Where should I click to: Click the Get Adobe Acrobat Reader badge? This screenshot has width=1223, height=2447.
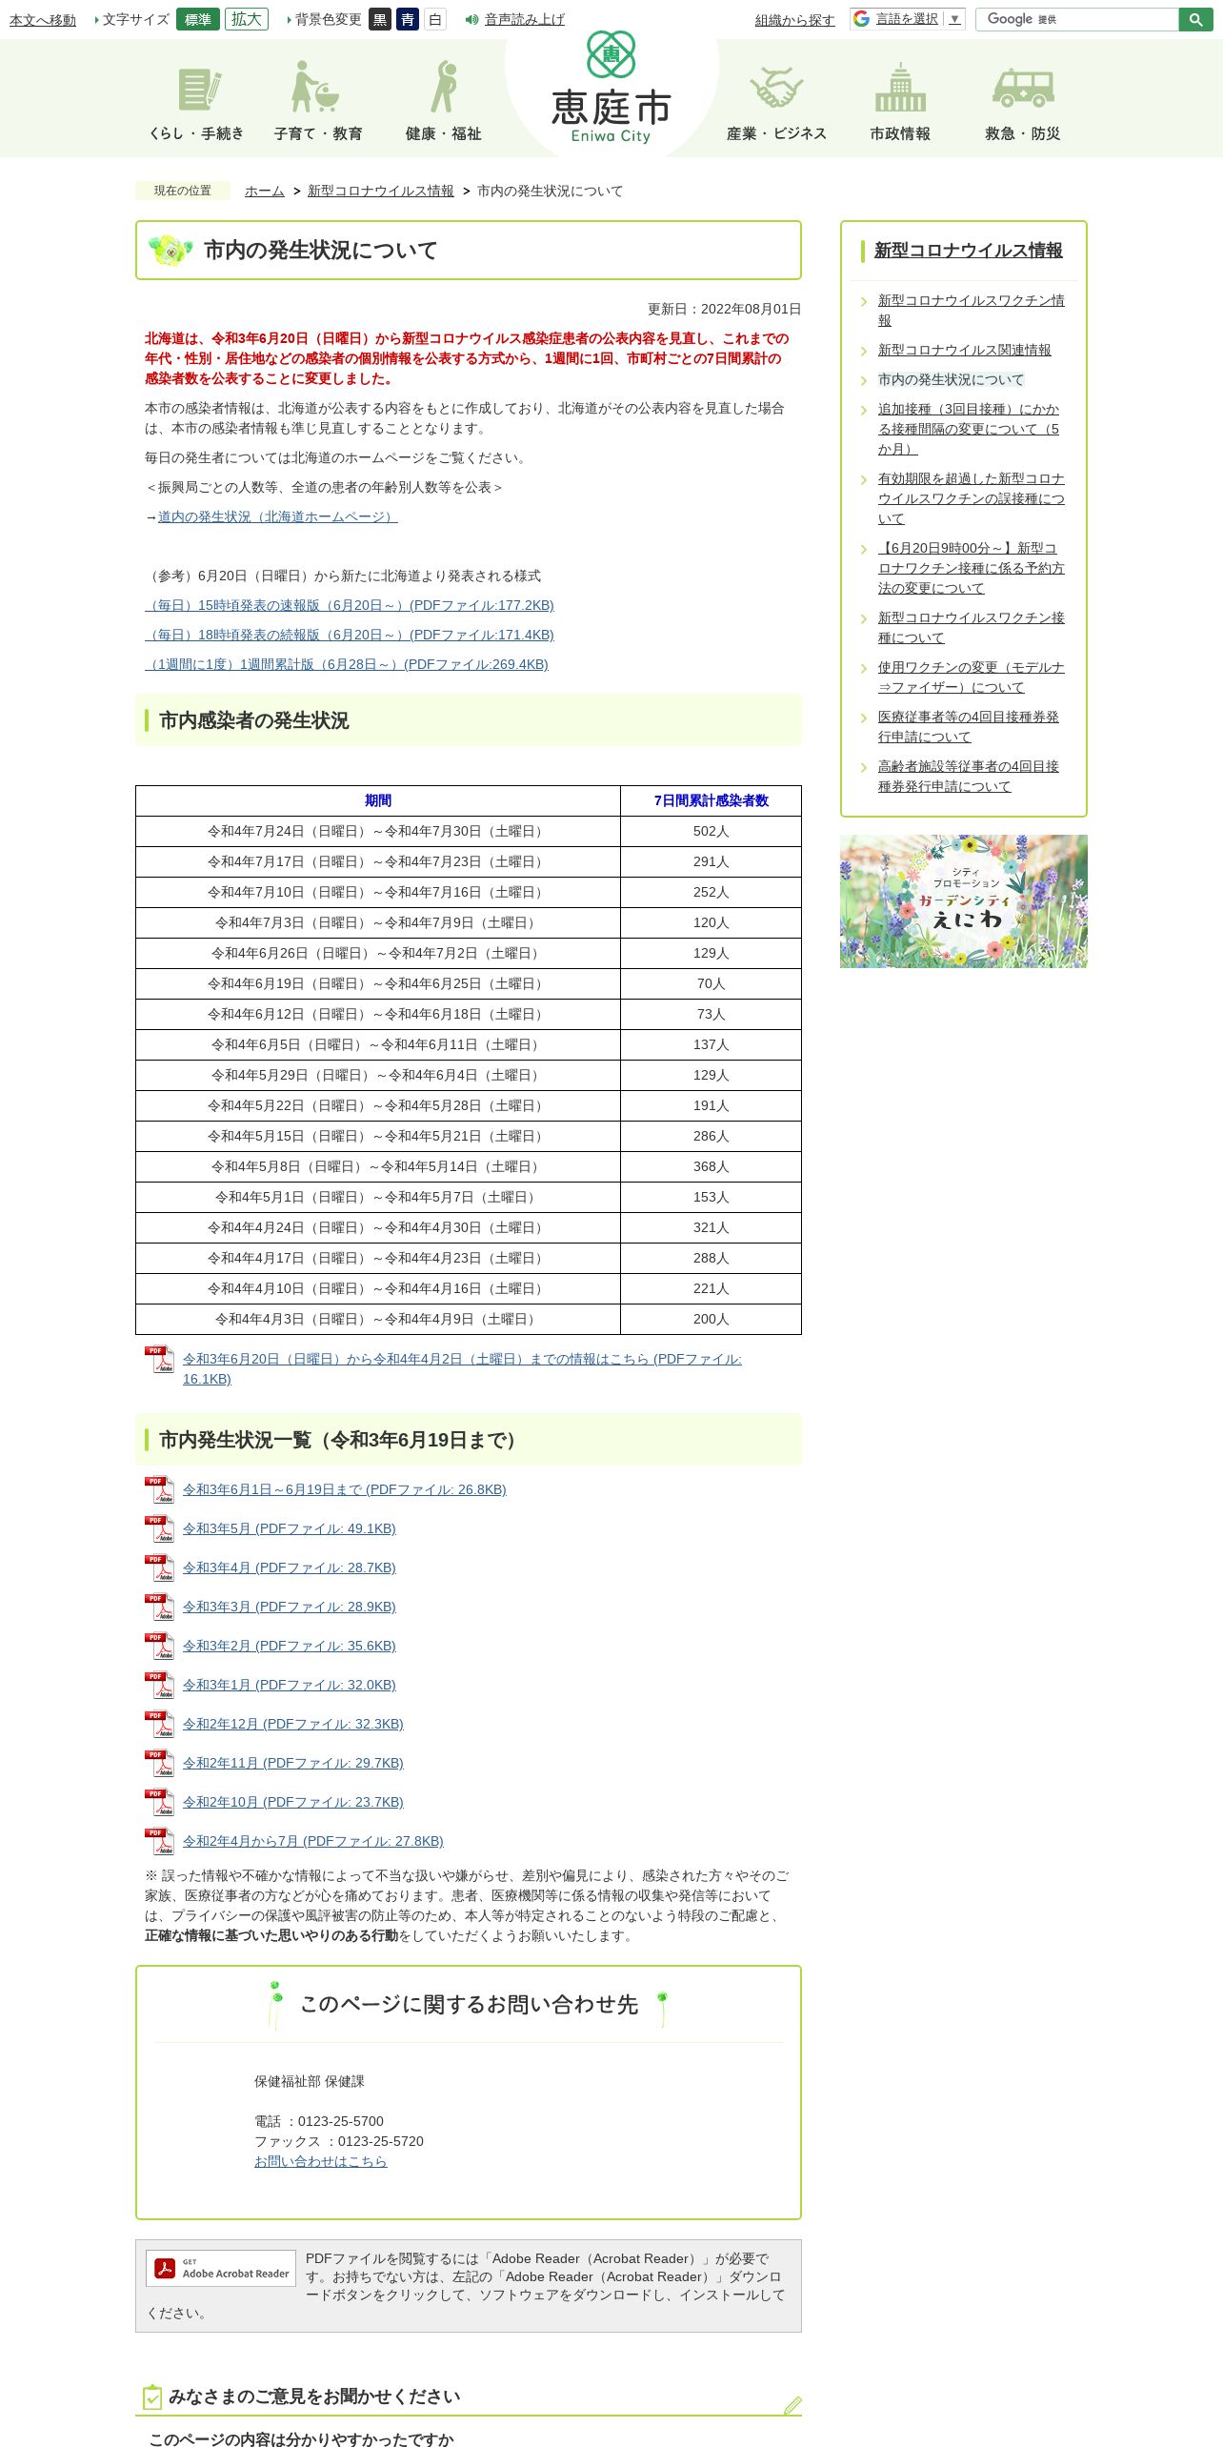[221, 2268]
